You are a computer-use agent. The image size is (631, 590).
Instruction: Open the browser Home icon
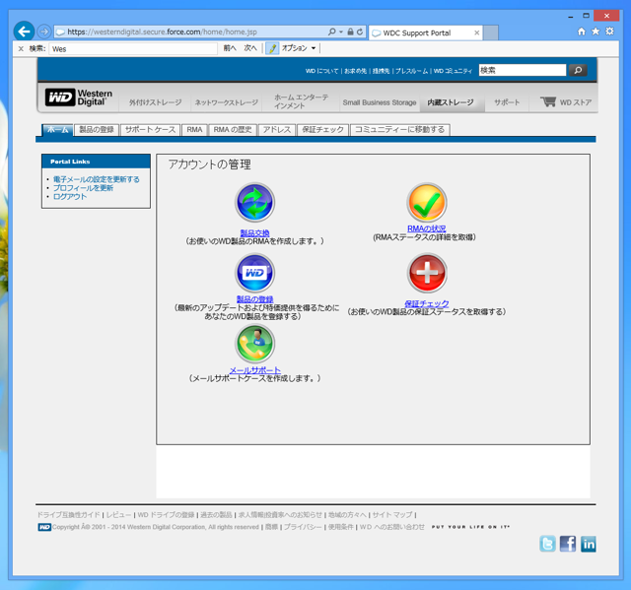click(581, 32)
